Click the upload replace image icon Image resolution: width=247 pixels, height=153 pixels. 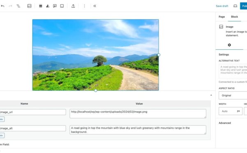click(73, 6)
